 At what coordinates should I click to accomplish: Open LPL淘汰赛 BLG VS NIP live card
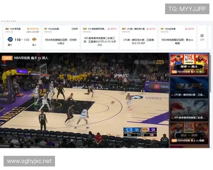tap(138, 37)
